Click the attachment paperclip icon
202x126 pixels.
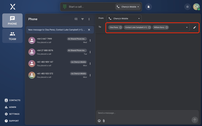pos(104,121)
